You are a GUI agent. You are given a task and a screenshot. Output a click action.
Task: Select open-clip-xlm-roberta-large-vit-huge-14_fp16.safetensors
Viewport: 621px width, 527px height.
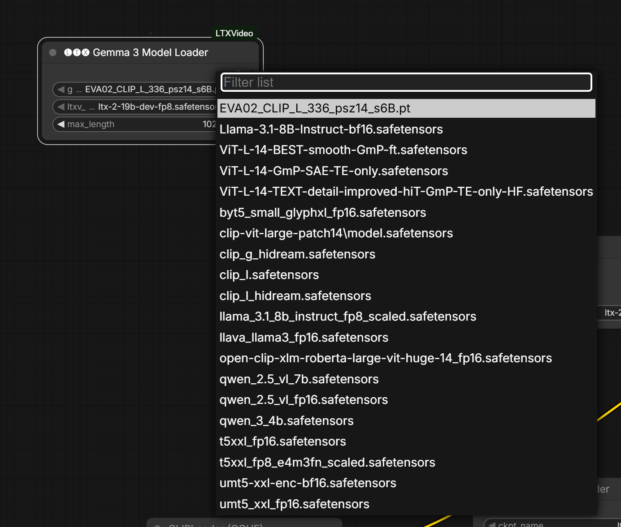(x=406, y=358)
